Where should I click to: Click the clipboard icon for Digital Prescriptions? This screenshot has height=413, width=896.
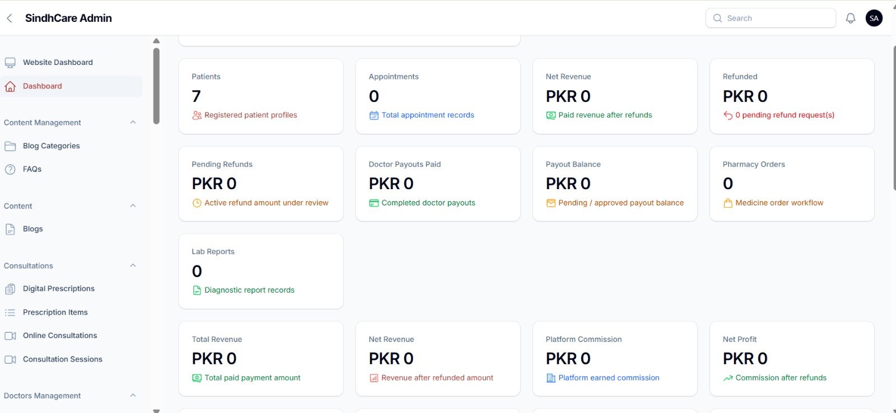[x=10, y=289]
